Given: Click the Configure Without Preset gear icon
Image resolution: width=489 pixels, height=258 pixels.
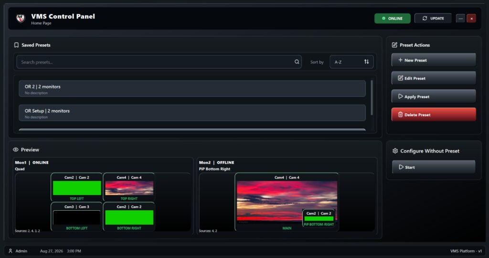Looking at the screenshot, I should tap(395, 151).
